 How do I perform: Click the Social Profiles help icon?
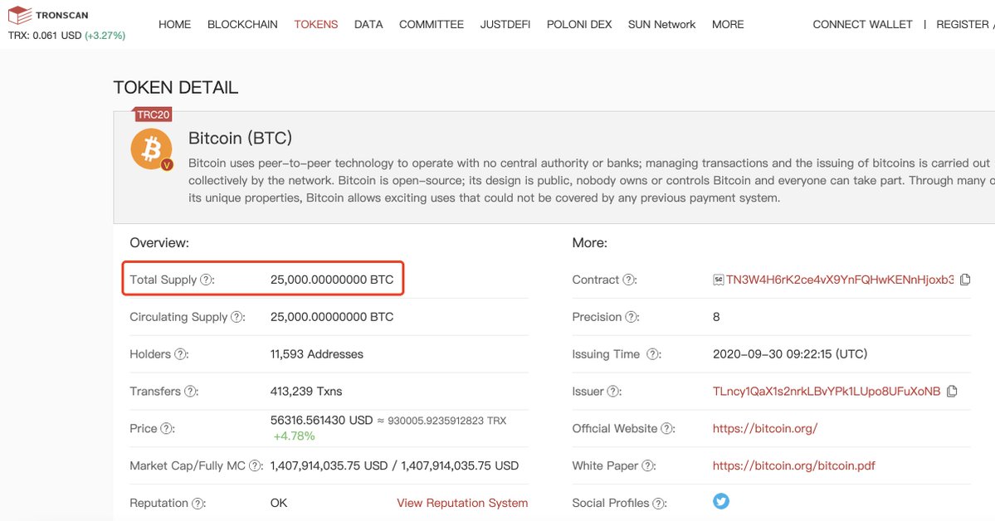pos(659,504)
